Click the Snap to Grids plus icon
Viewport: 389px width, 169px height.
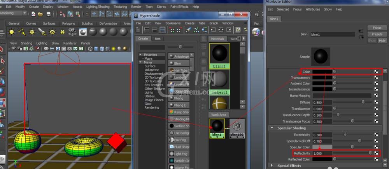point(94,14)
